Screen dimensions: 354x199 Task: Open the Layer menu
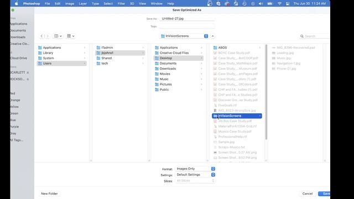[82, 4]
